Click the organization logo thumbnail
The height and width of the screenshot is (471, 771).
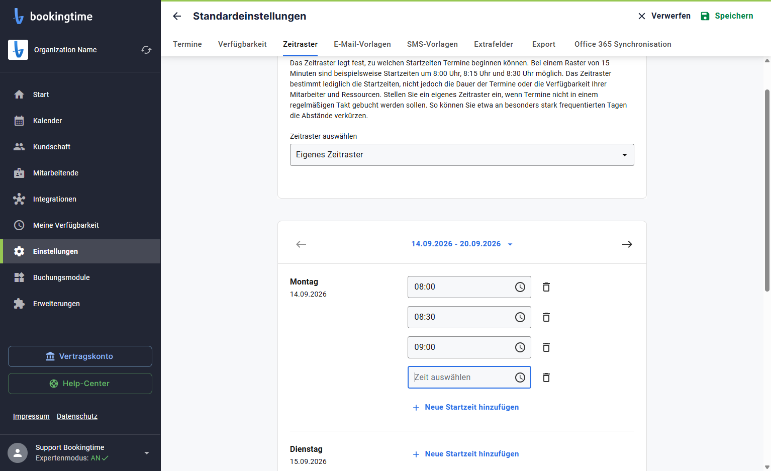(x=18, y=50)
